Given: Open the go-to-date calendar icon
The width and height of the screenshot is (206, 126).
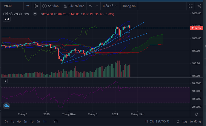Looking at the screenshot, I should point(56,121).
